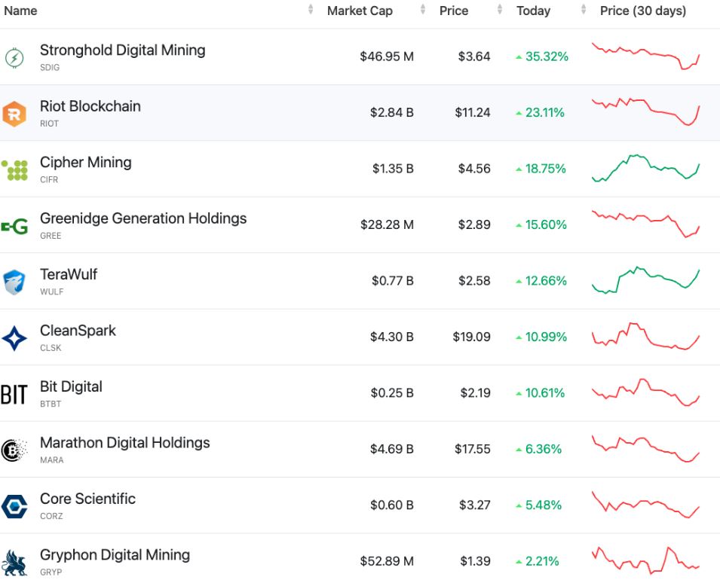Viewport: 720px width, 586px height.
Task: Click the Cipher Mining green 30-day sparkline
Action: click(645, 169)
